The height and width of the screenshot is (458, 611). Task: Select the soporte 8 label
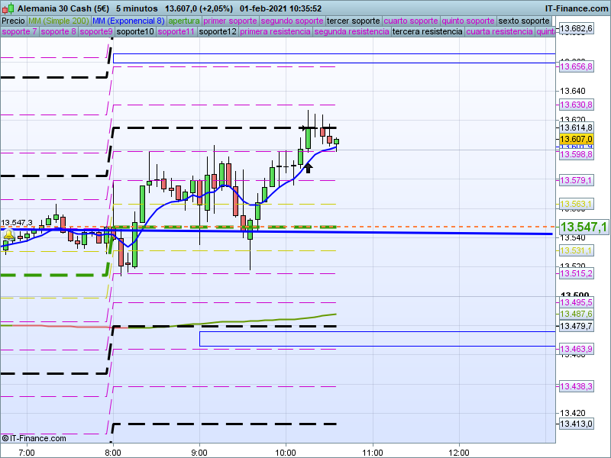(x=58, y=31)
